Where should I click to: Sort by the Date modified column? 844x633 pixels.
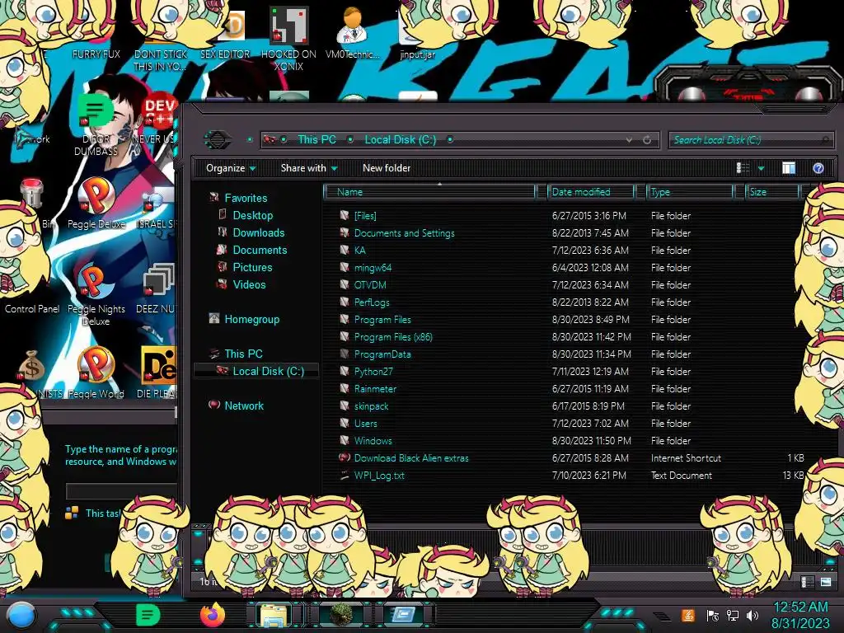(x=591, y=192)
